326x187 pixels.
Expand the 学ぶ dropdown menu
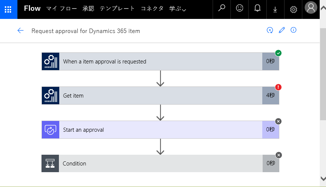pos(177,9)
